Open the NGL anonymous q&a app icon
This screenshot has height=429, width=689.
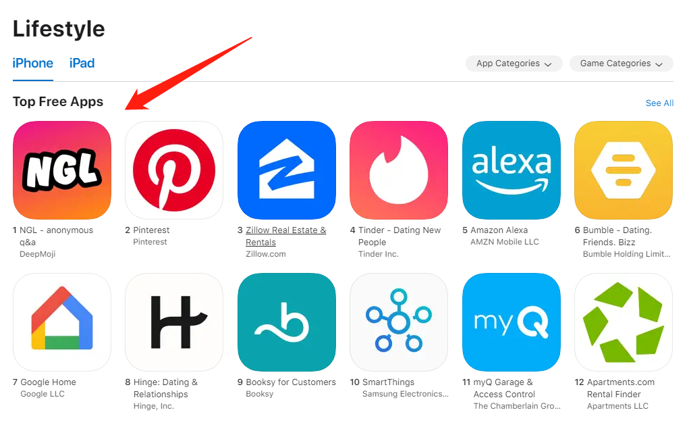tap(62, 170)
